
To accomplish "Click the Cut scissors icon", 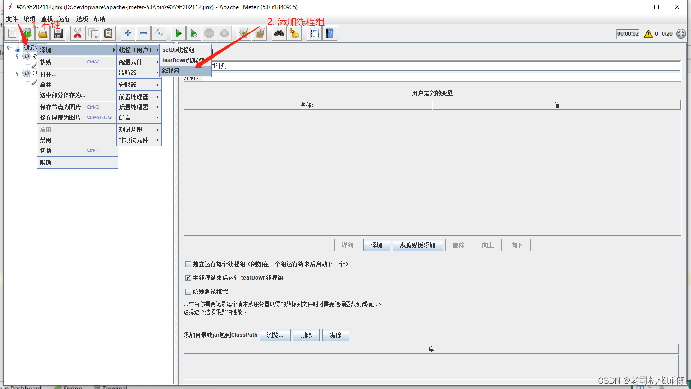I will coord(78,33).
